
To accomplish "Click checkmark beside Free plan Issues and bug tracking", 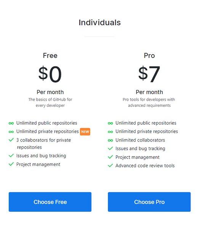I will [x=11, y=156].
